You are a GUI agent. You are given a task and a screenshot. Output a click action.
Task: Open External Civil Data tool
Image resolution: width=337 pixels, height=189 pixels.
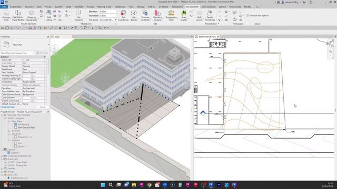pos(145,15)
